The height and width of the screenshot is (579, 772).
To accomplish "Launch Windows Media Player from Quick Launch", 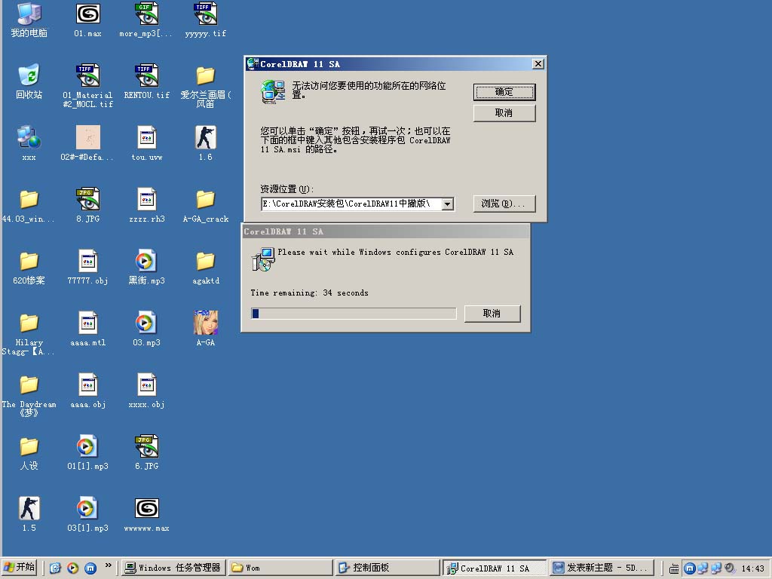I will 72,568.
